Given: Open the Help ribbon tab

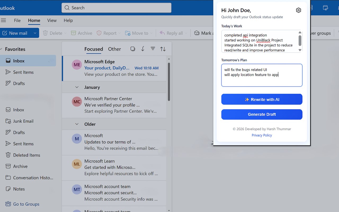Looking at the screenshot, I should coord(68,20).
